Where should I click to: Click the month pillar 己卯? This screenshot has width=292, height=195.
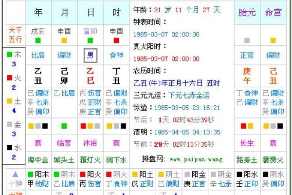point(64,76)
